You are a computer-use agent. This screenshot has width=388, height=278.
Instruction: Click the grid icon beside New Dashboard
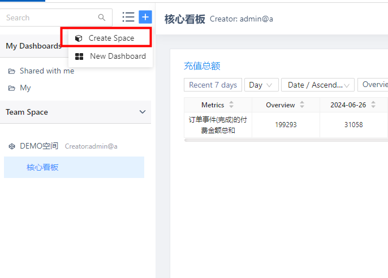(80, 57)
